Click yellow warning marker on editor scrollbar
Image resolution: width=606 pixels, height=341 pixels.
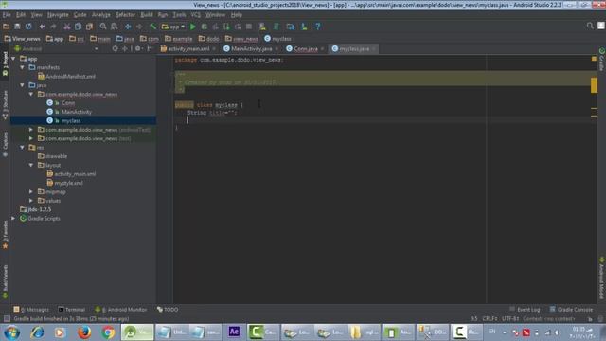[594, 85]
